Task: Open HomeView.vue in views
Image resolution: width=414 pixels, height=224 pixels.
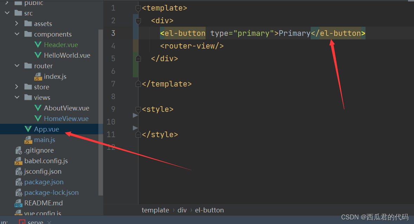Action: click(66, 119)
